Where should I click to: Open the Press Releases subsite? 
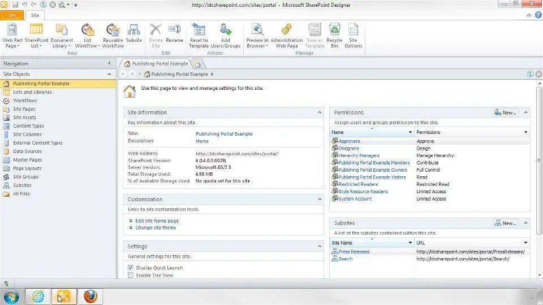(354, 251)
